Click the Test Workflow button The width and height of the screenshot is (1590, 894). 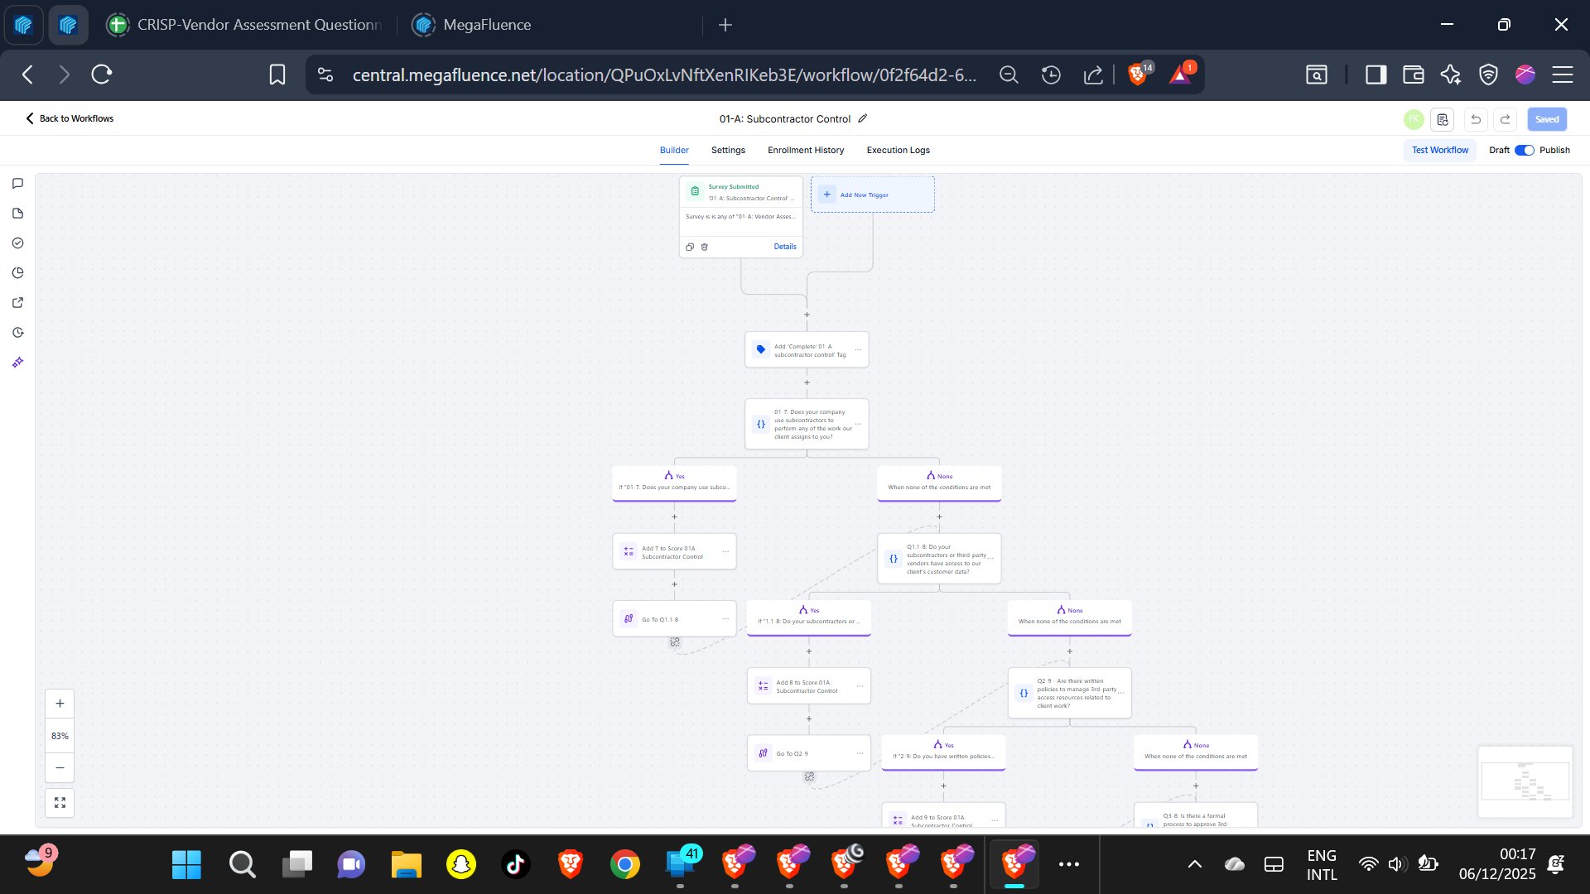1439,150
